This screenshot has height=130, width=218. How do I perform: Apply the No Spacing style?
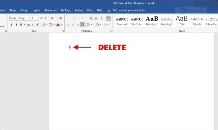click(137, 21)
